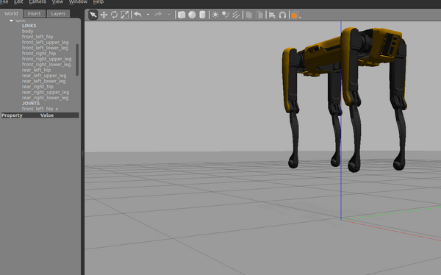441x275 pixels.
Task: Select the arrow selection mode tool
Action: coord(93,15)
